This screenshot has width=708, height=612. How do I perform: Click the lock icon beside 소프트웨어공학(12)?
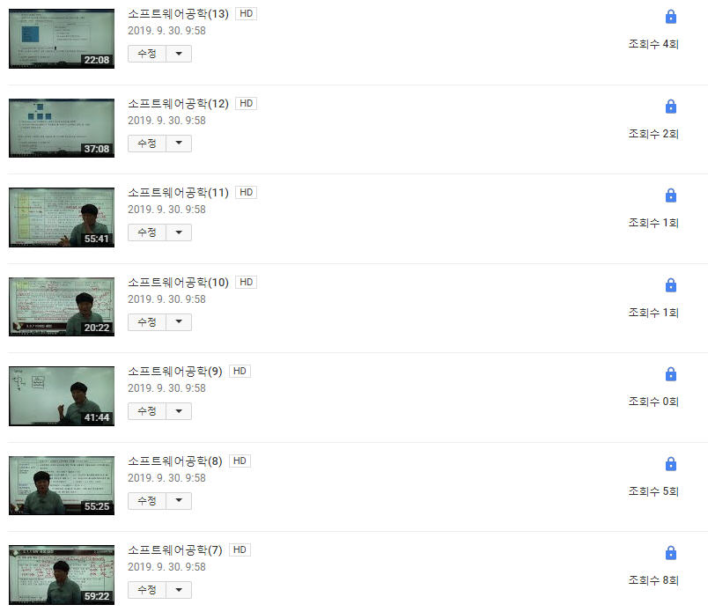(670, 107)
